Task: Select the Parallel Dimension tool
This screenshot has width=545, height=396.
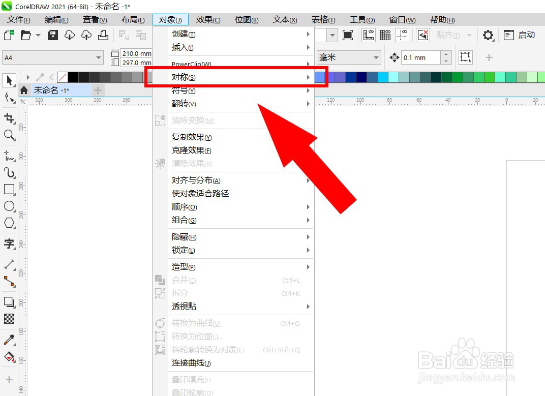Action: 9,264
